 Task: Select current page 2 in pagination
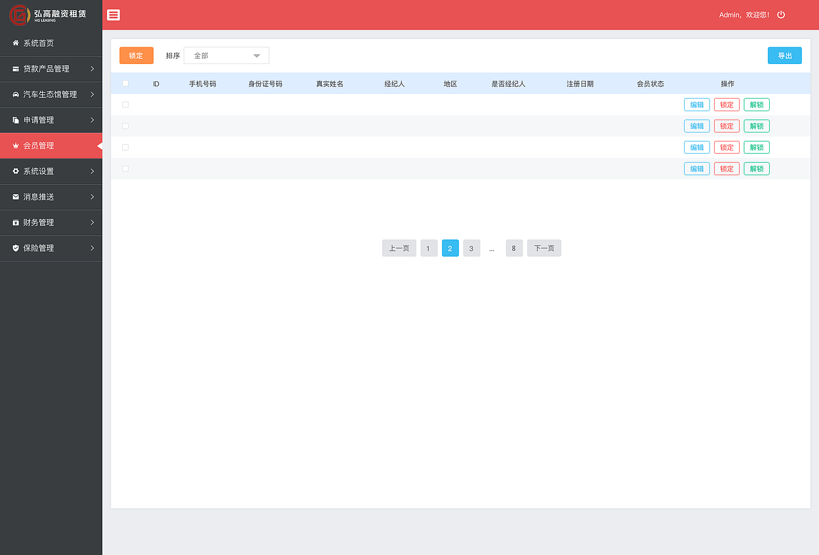[x=450, y=248]
